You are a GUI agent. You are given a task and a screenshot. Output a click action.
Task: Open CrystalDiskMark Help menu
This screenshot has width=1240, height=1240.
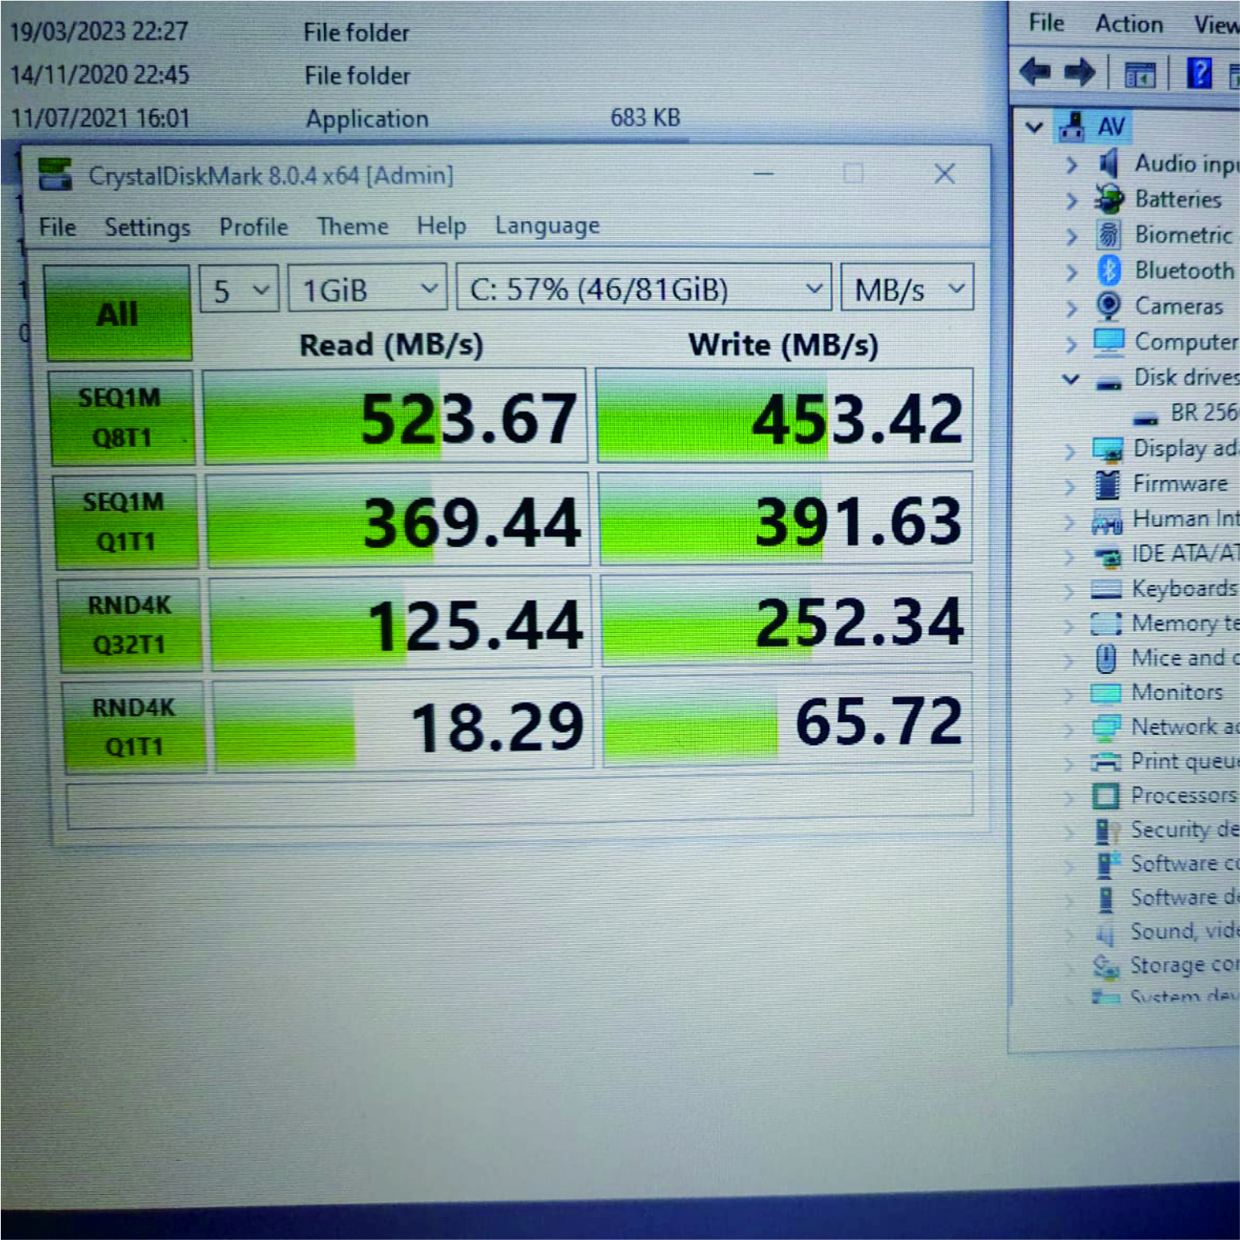point(441,225)
